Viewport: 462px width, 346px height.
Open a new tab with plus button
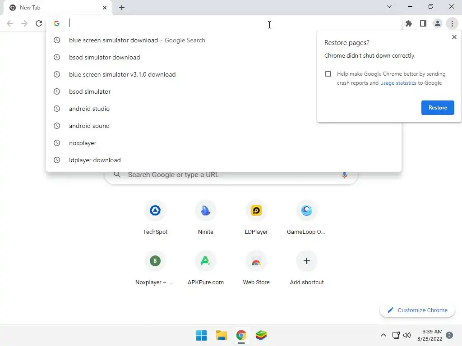tap(122, 8)
